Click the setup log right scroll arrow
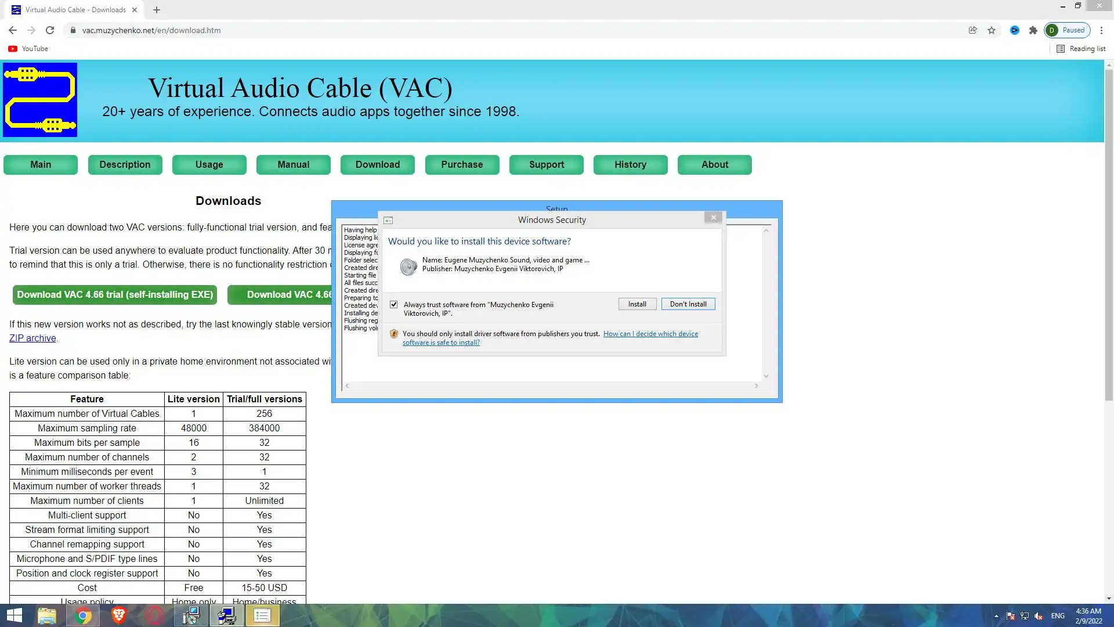 [756, 386]
